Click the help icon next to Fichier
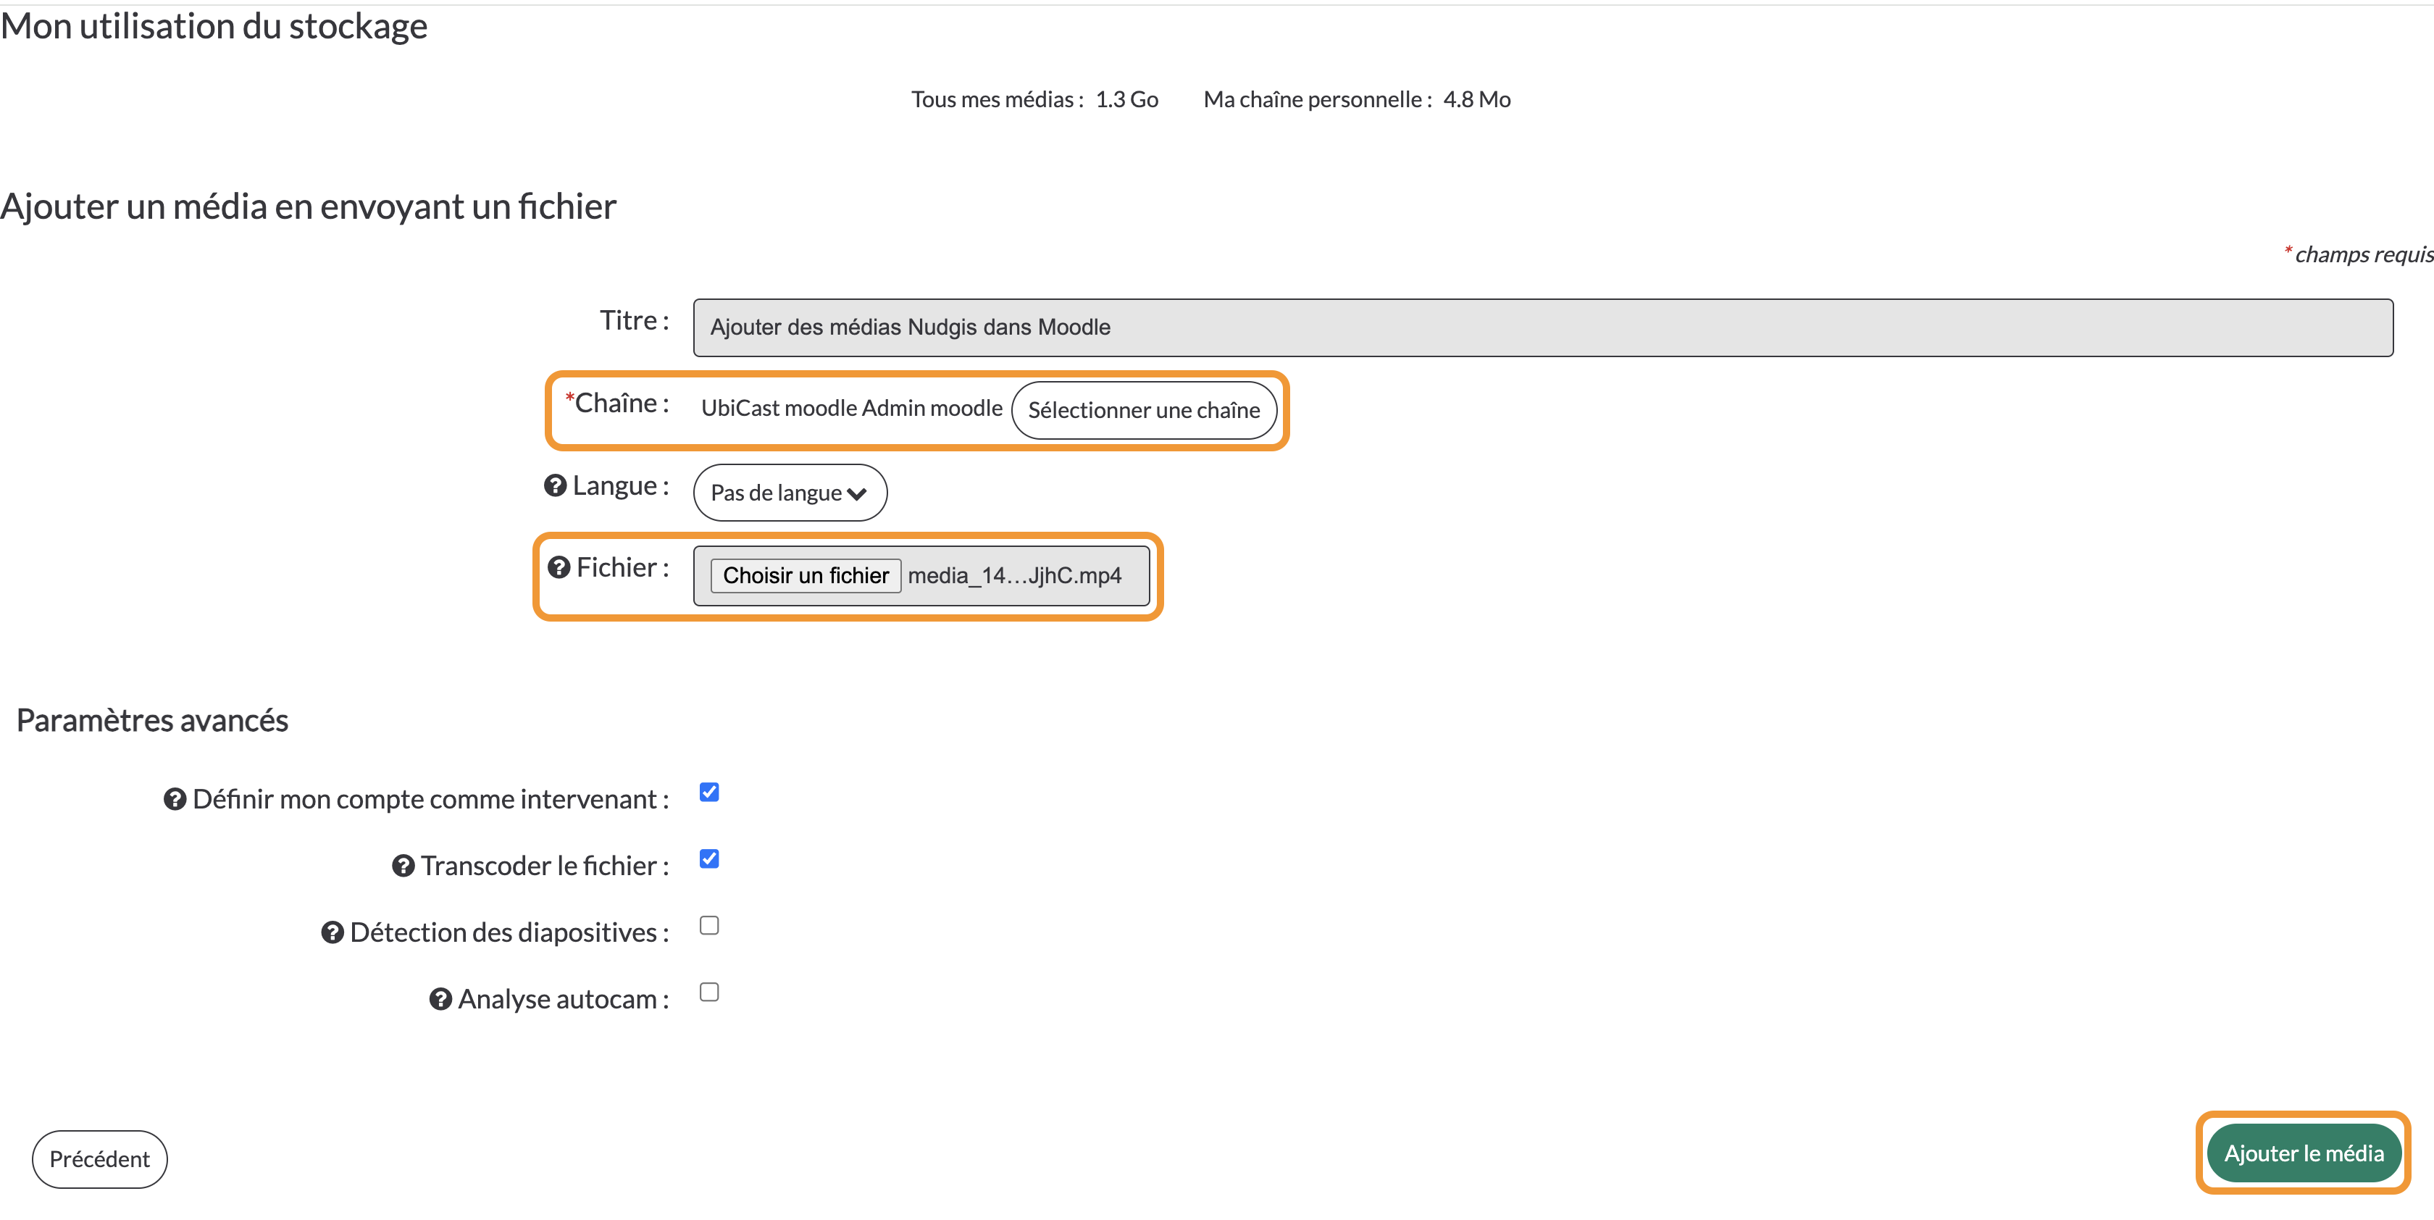 (559, 567)
